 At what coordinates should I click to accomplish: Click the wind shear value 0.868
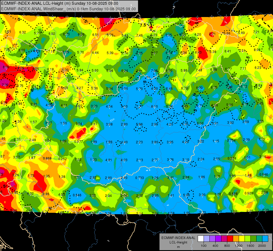[x=47, y=158]
